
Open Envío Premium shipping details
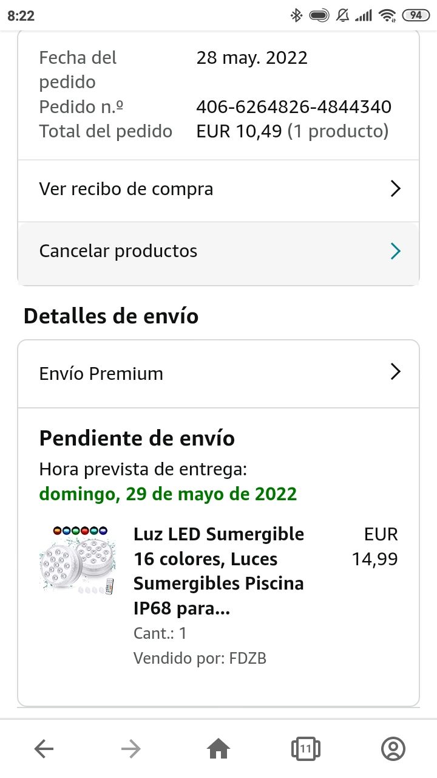[101, 373]
